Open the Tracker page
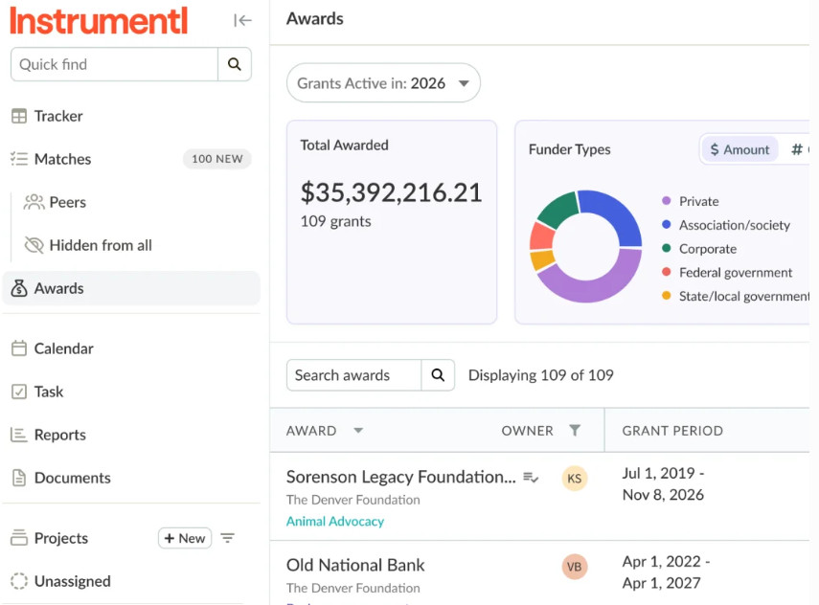 coord(58,116)
